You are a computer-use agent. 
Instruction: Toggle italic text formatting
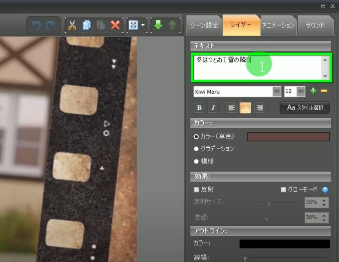point(213,108)
